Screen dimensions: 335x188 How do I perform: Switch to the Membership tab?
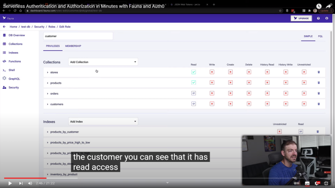point(73,46)
